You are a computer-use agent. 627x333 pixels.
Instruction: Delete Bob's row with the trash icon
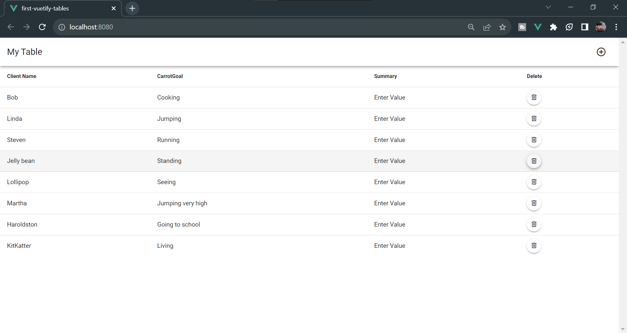tap(534, 97)
